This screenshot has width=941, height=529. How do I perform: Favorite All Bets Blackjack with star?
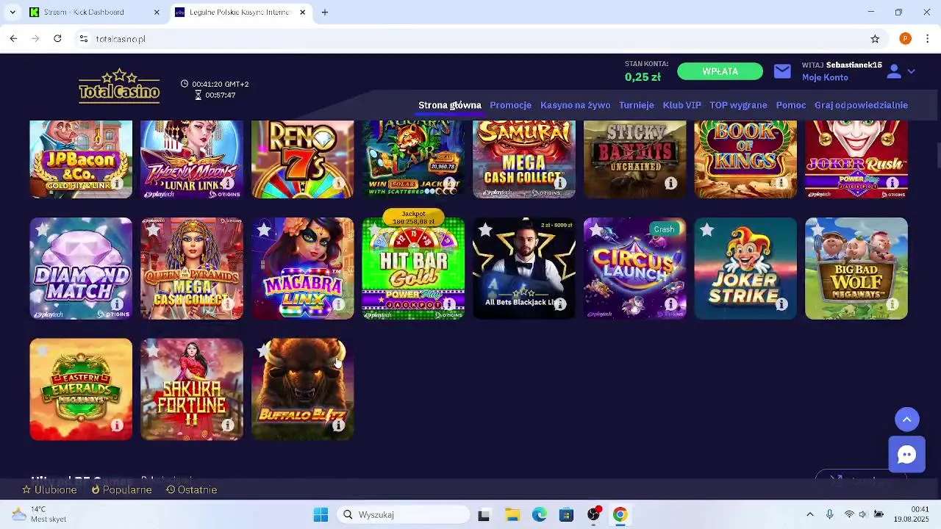(x=485, y=231)
